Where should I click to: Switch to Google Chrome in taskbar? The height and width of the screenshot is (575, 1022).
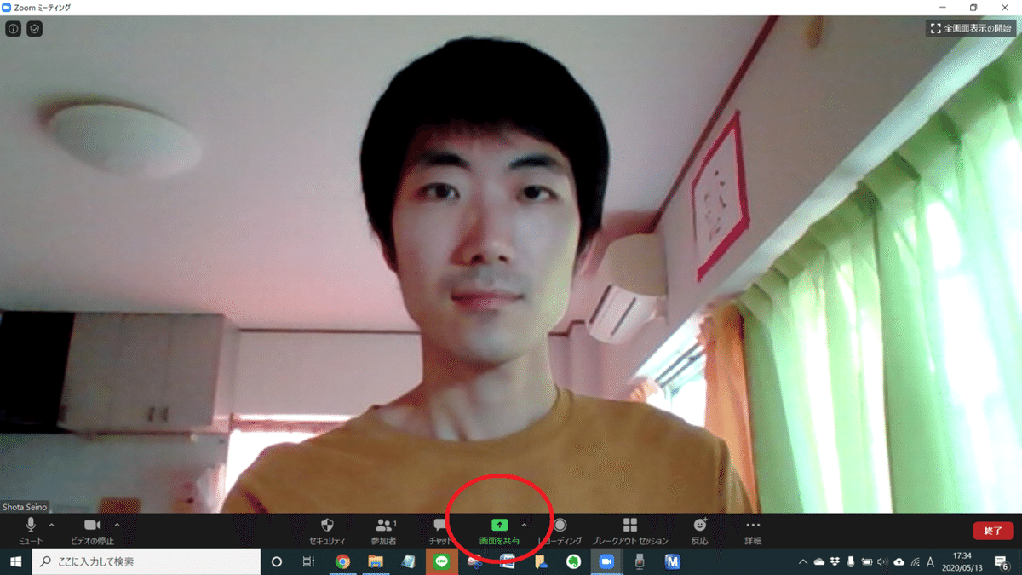tap(342, 561)
